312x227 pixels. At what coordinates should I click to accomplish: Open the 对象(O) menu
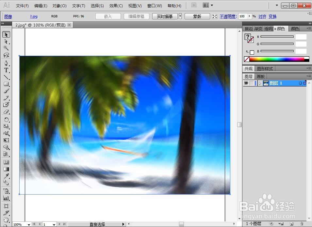(x=59, y=6)
